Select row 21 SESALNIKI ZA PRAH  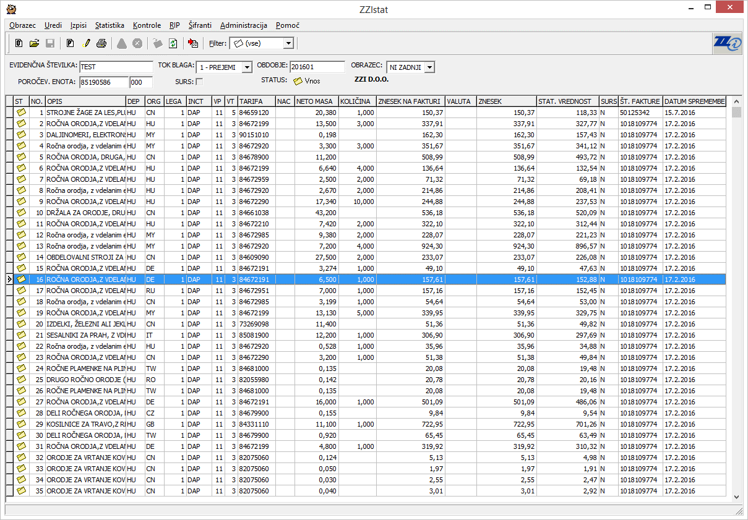pos(85,335)
